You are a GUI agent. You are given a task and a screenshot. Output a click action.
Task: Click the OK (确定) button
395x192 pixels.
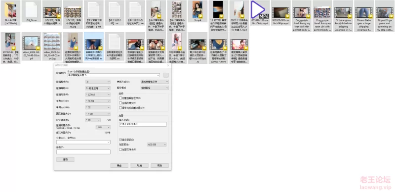[119, 165]
